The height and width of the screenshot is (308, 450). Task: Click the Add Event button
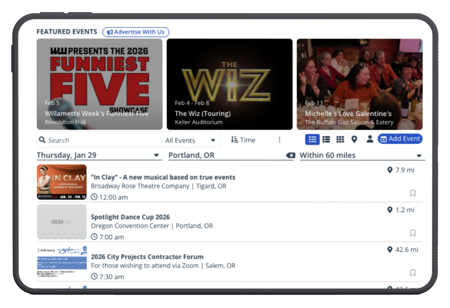click(400, 139)
